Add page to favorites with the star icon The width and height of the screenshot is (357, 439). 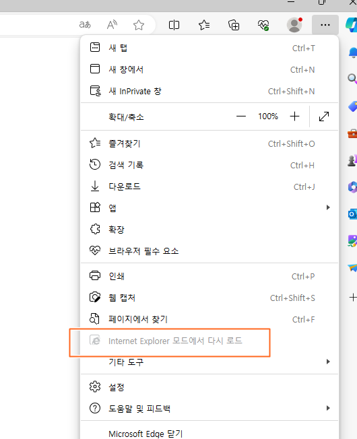coord(139,25)
